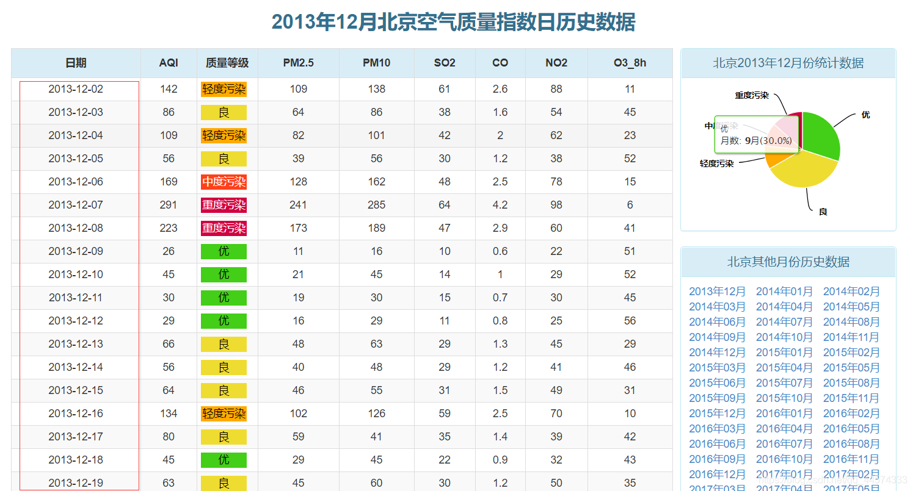Image resolution: width=913 pixels, height=491 pixels.
Task: Click the page title 2013年12月北京空气质量指数日历史数据
Action: coord(454,22)
